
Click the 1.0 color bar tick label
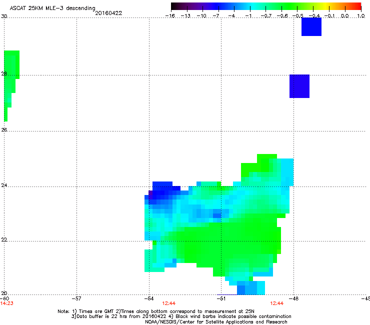(x=361, y=16)
